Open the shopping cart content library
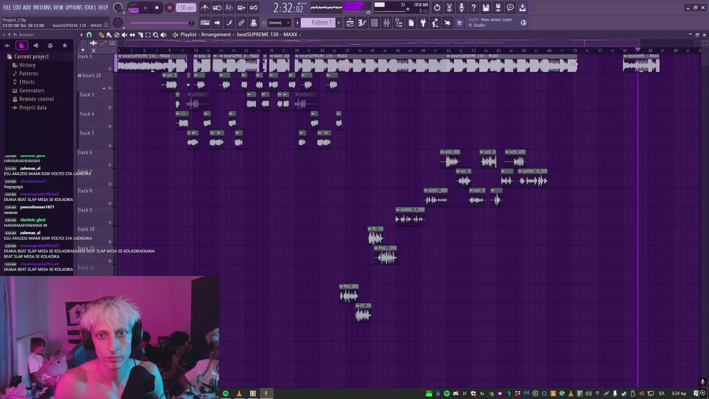 pos(459,23)
